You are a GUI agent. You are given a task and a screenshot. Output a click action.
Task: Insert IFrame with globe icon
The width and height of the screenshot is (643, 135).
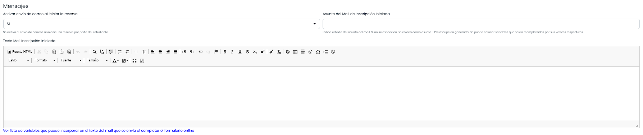pos(333,52)
